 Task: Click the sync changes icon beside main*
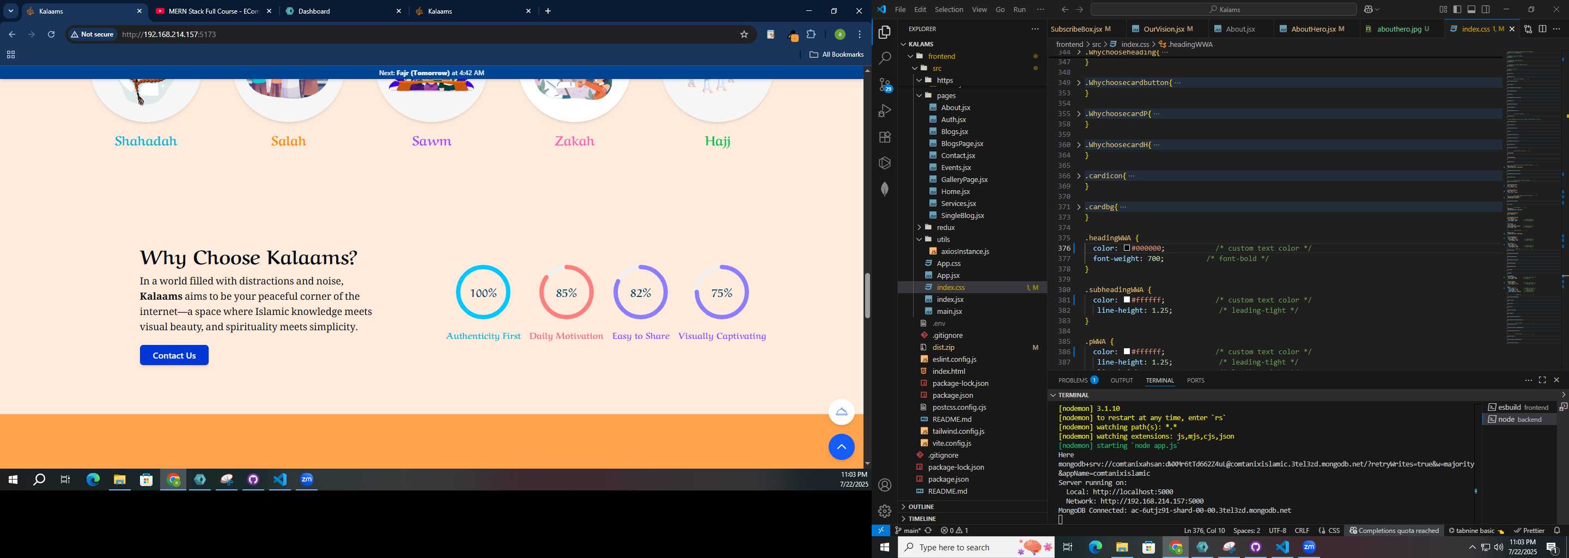pyautogui.click(x=928, y=531)
